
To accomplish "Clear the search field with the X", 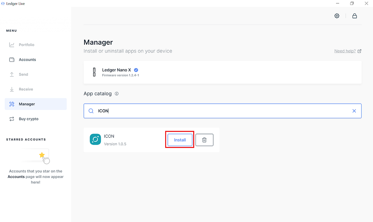I will (x=354, y=111).
